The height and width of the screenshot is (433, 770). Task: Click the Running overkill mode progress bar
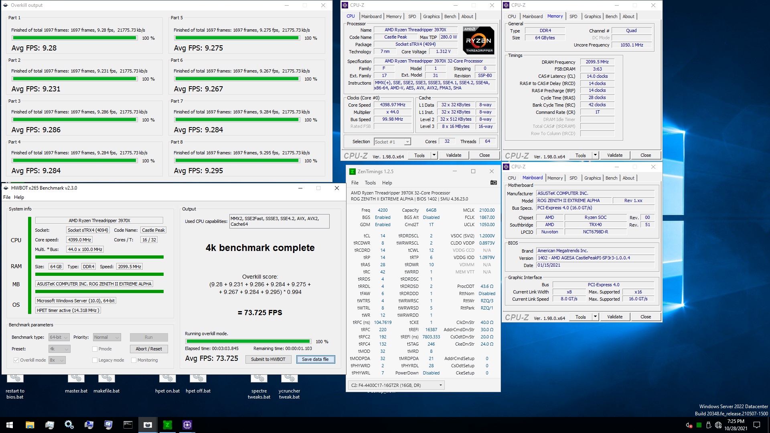(x=248, y=342)
